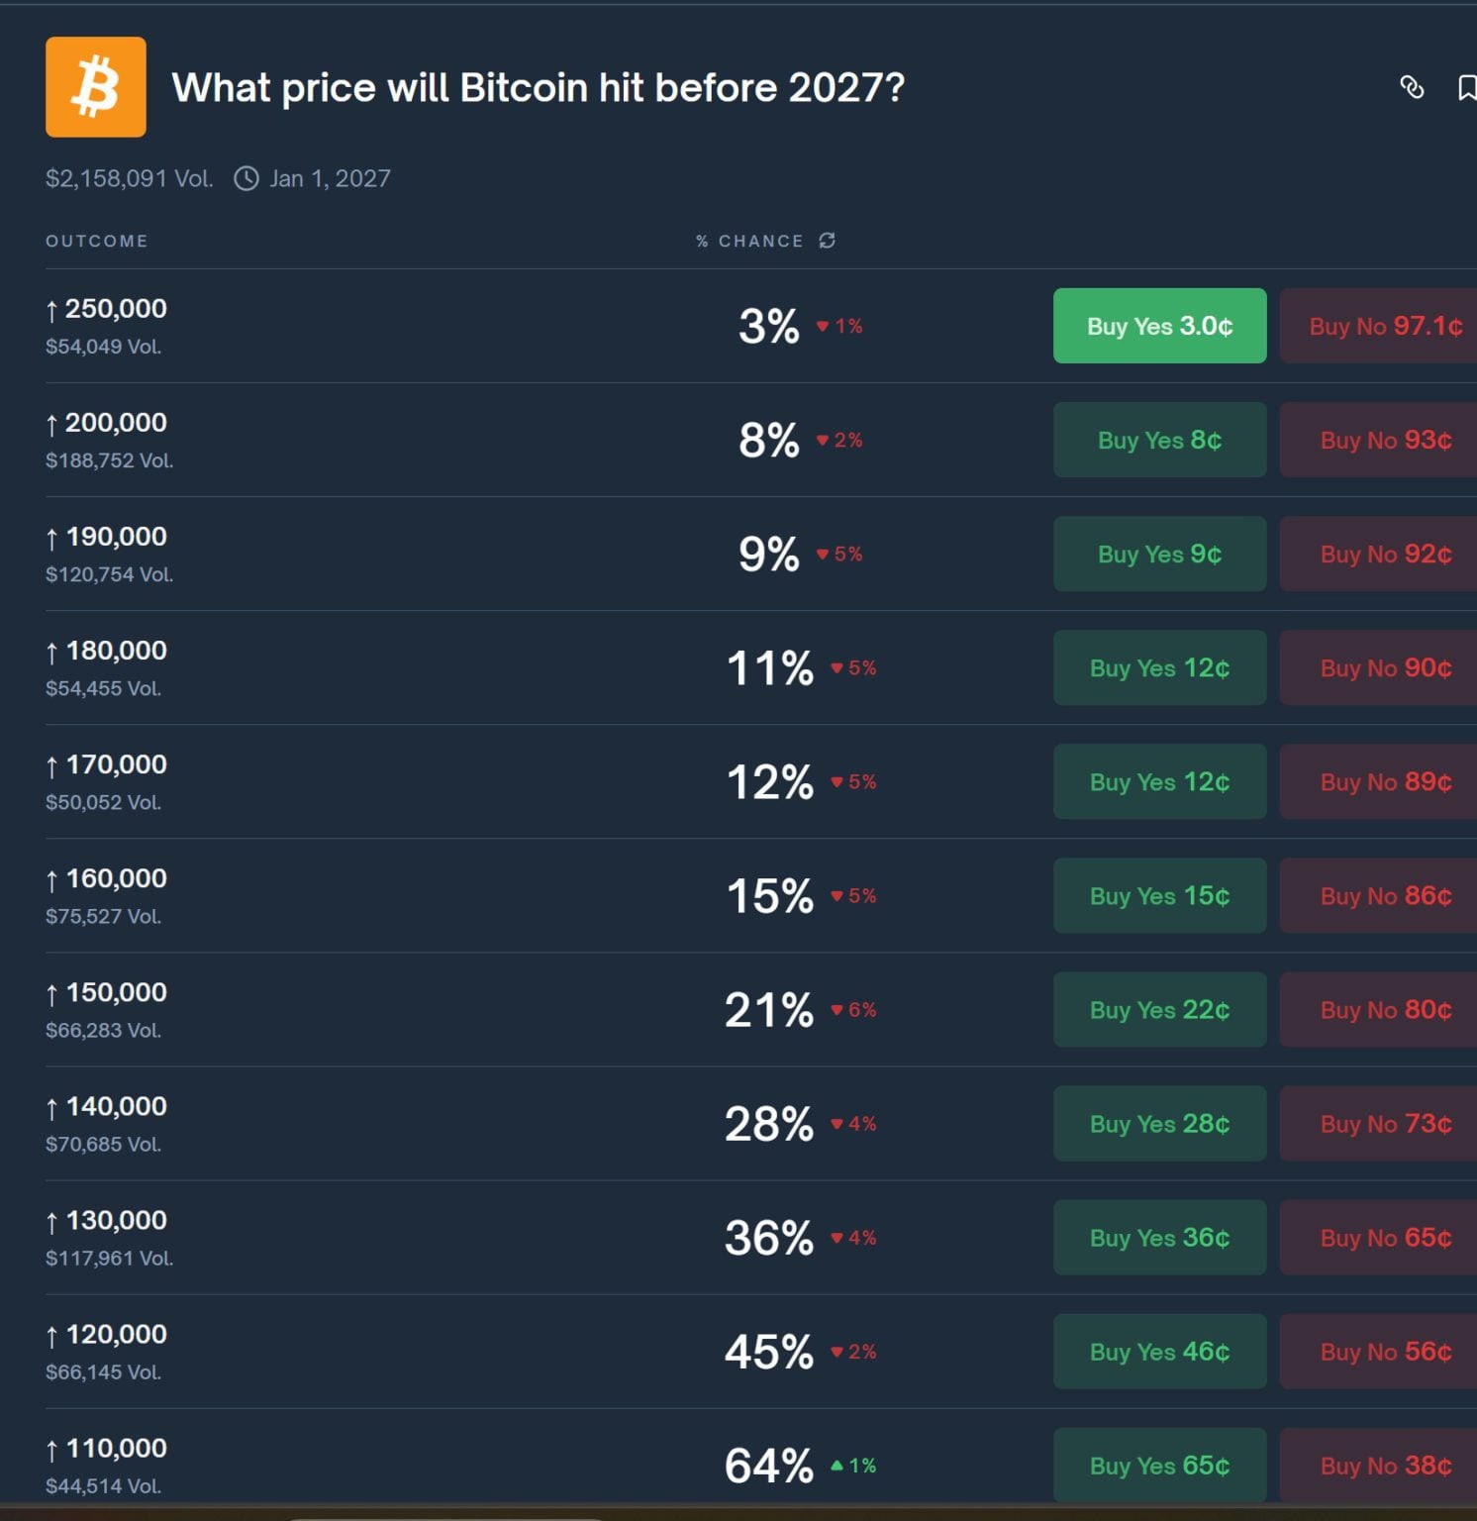This screenshot has height=1521, width=1477.
Task: Bookmark this Bitcoin market
Action: [1467, 87]
